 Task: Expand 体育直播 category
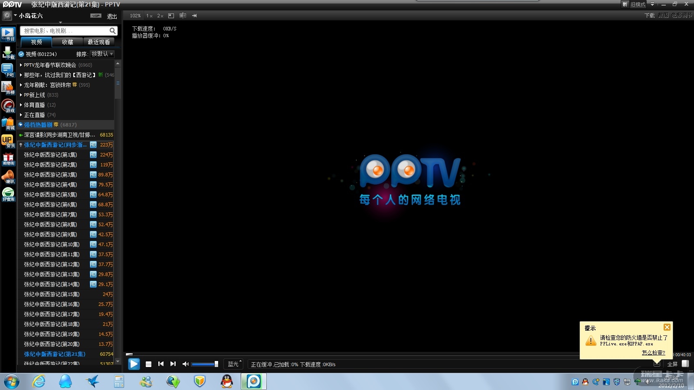point(21,105)
